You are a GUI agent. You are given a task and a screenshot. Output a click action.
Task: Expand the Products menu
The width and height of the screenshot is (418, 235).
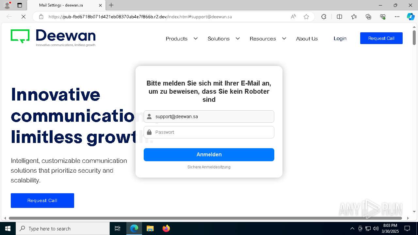196,39
